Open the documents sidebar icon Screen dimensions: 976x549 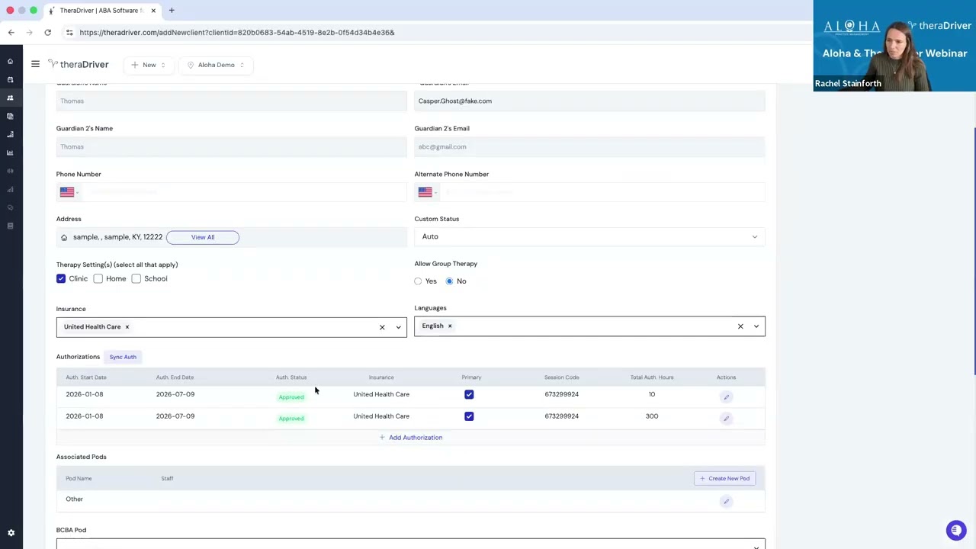(x=10, y=116)
